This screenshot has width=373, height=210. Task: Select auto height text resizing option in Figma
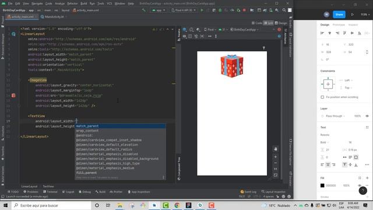pyautogui.click(x=350, y=157)
